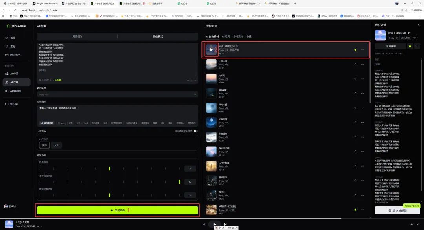Play the track in bottom player bar
The image size is (424, 230).
point(214,224)
